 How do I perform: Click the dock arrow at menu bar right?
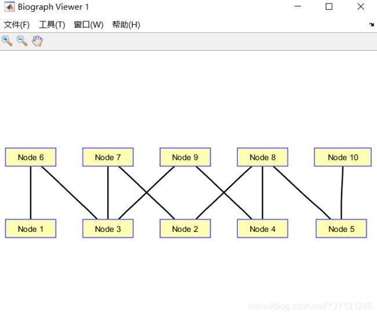tap(371, 24)
